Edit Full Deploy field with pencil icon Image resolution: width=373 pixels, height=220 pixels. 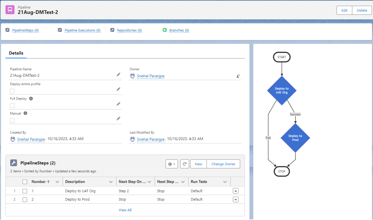[118, 104]
